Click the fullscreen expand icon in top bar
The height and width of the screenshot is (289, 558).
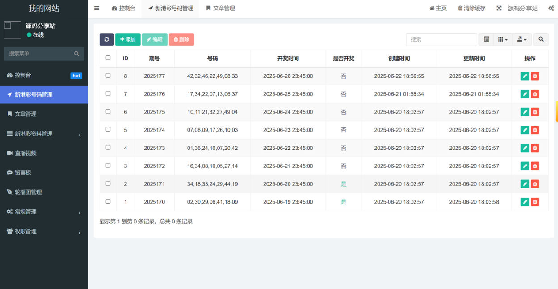coord(499,8)
